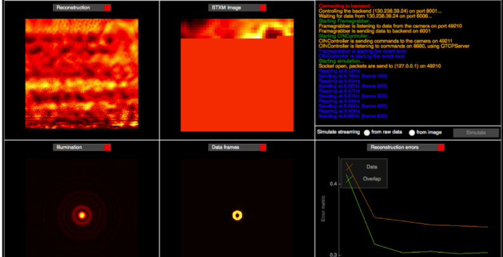Click the 0.4 axis tick value
The width and height of the screenshot is (503, 257).
click(333, 184)
